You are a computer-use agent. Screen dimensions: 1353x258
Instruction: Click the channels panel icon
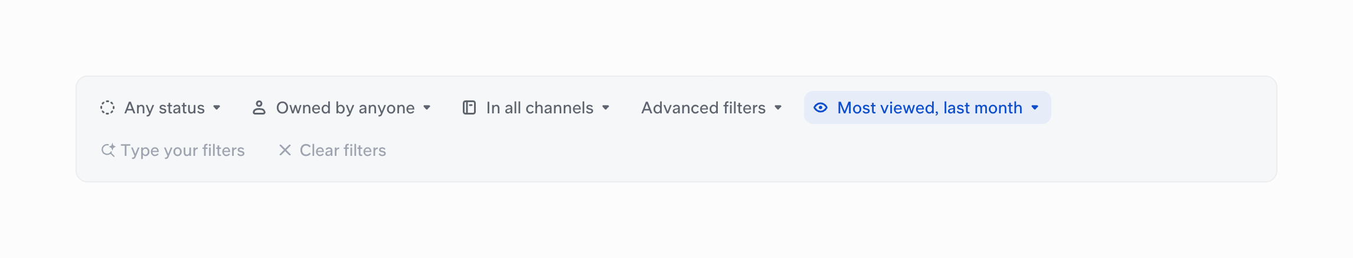(x=469, y=107)
